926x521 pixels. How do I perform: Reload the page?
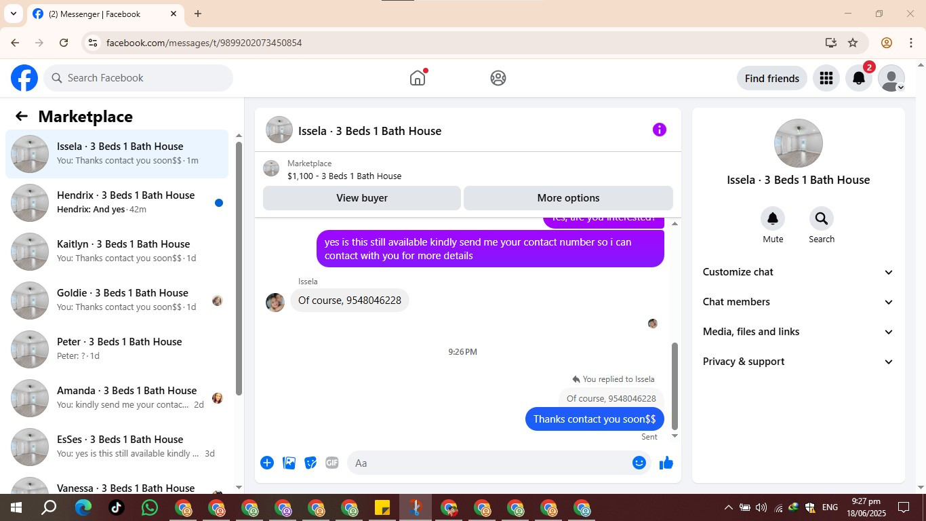pyautogui.click(x=64, y=43)
